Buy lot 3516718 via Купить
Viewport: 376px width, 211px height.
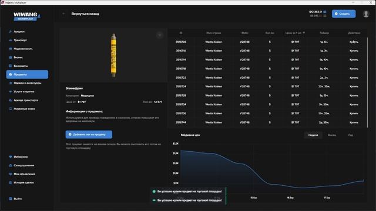[354, 69]
